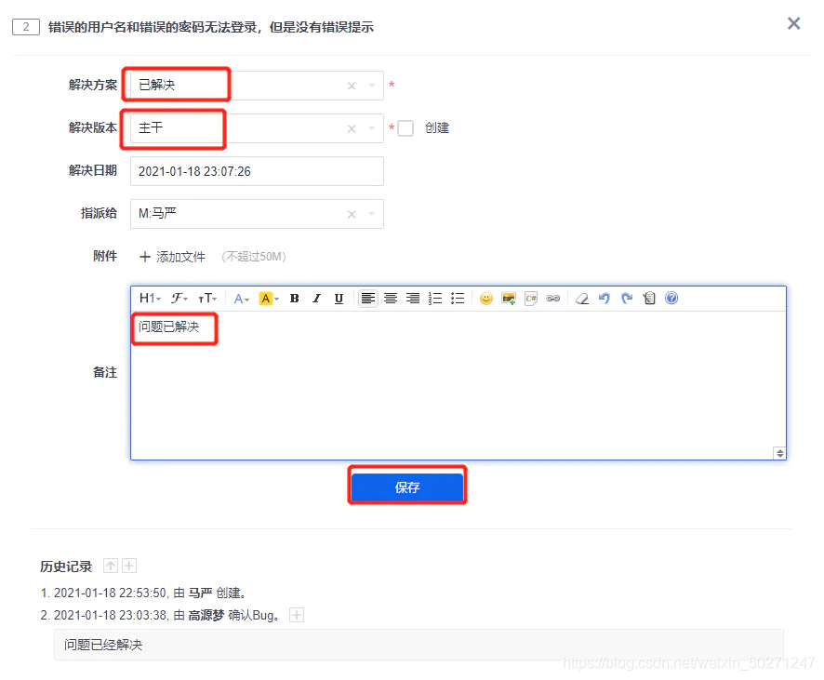Click the 创建 history line by 马严
The height and width of the screenshot is (680, 824).
[x=143, y=593]
